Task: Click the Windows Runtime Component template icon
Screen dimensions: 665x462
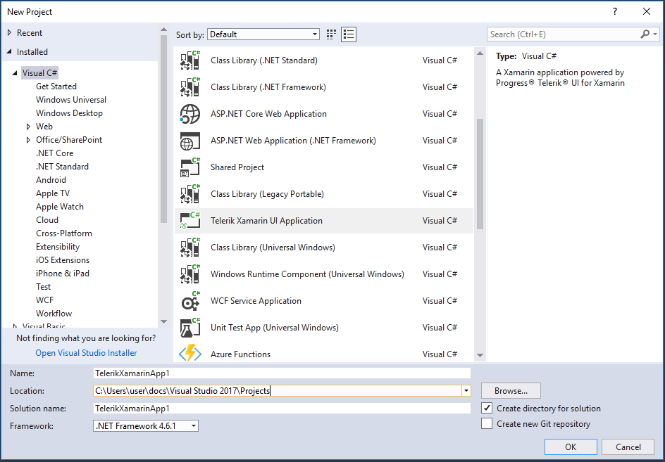Action: click(190, 274)
